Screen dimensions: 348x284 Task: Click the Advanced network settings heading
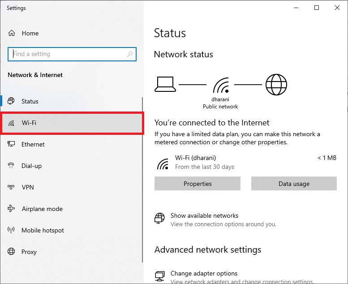208,250
